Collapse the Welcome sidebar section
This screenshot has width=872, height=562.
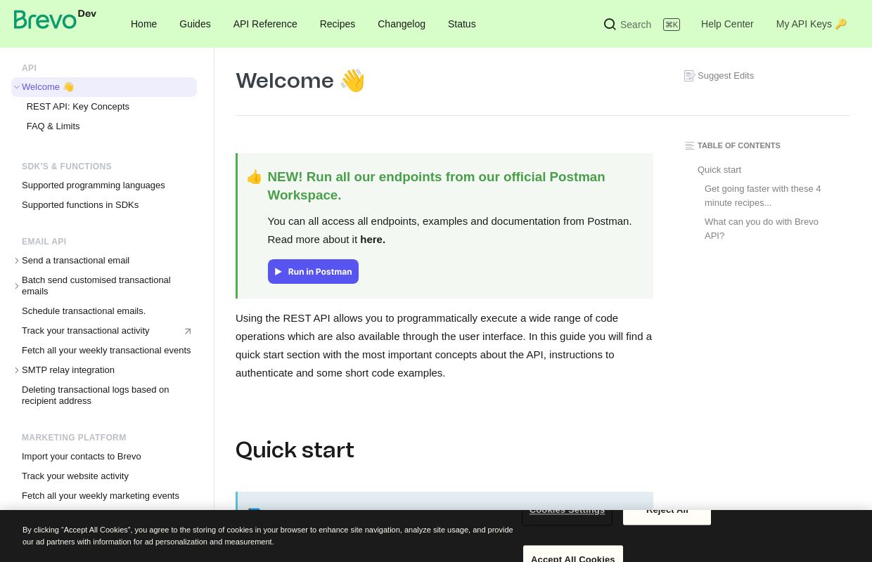17,87
